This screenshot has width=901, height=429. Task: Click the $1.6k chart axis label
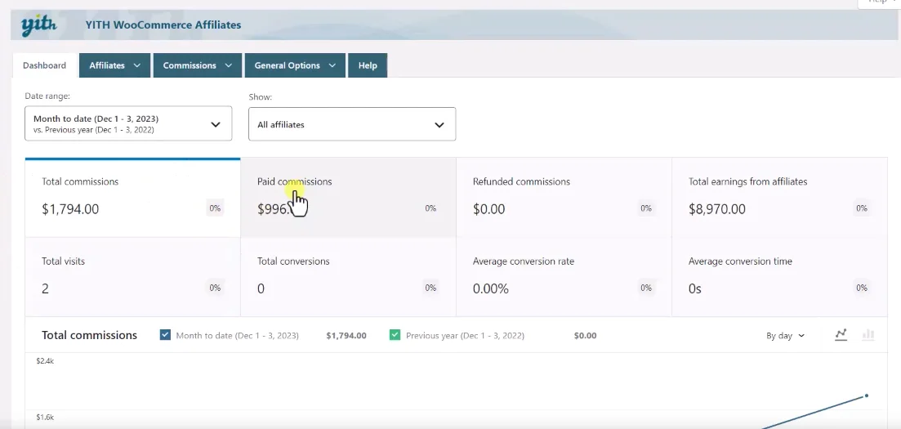coord(45,417)
